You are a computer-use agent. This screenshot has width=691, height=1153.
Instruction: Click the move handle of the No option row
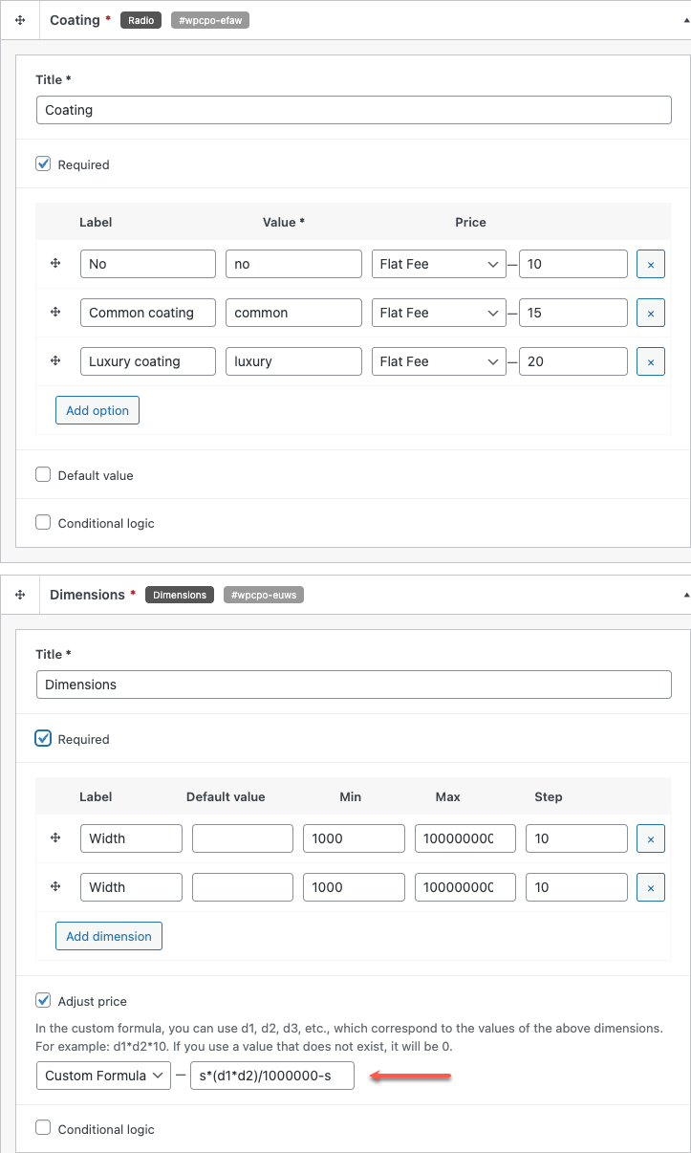pos(55,263)
